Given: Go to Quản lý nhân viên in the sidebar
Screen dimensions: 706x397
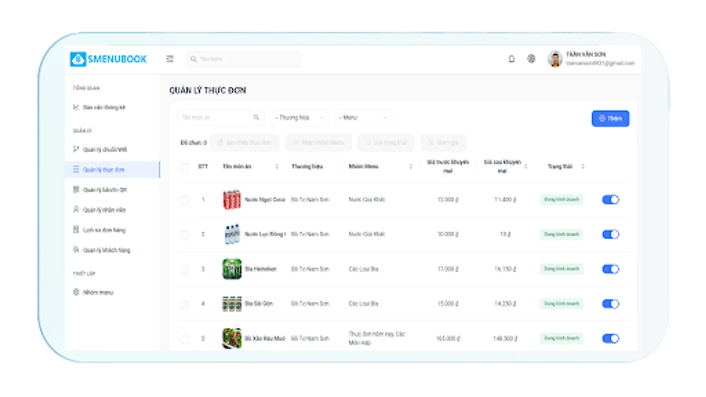Looking at the screenshot, I should pos(104,210).
